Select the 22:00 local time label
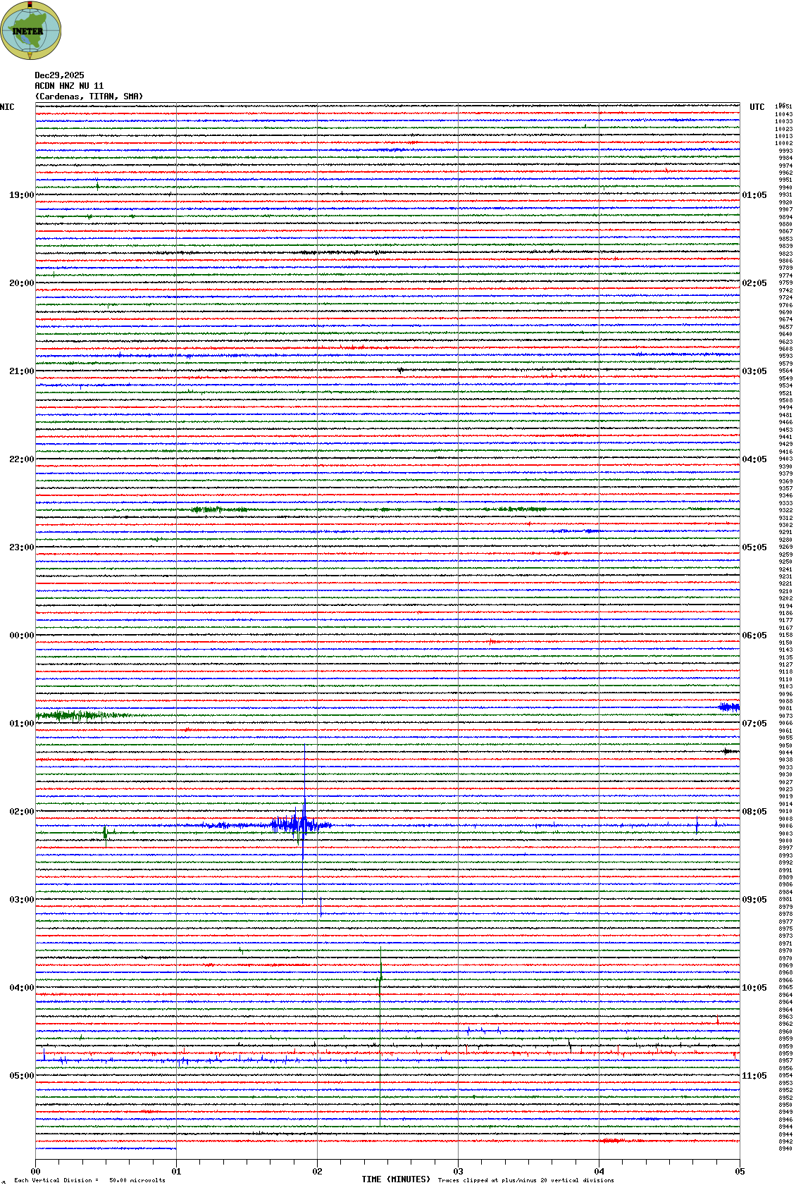The width and height of the screenshot is (796, 1190). (21, 459)
